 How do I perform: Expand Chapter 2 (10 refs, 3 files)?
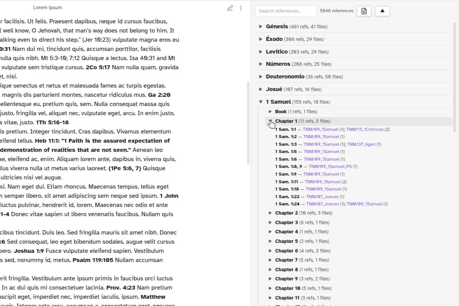270,213
